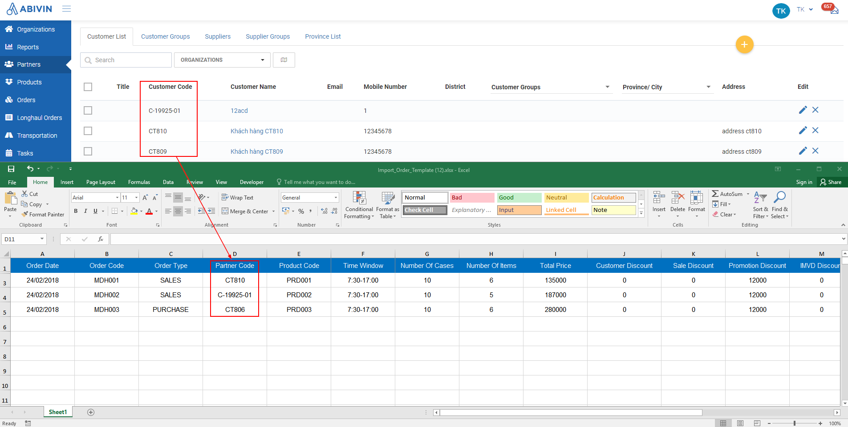Delete customer C-19925-01 with X icon
The width and height of the screenshot is (848, 427).
816,110
